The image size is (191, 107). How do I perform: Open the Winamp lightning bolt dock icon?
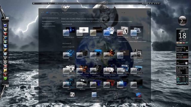tap(5, 50)
